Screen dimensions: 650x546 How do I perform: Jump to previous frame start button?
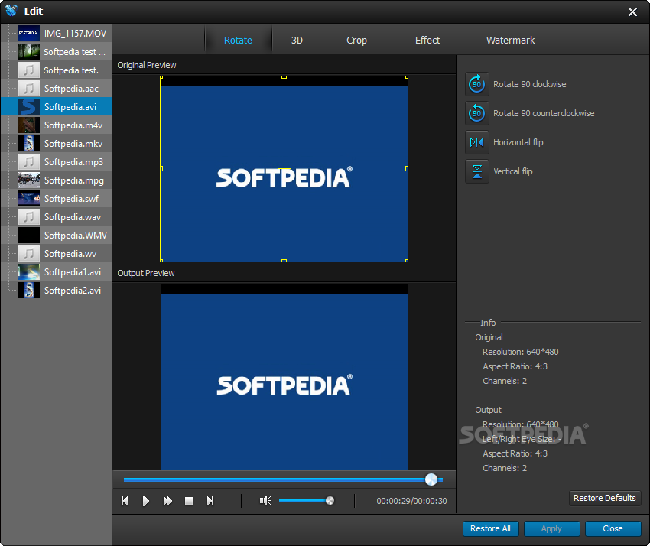pos(125,501)
